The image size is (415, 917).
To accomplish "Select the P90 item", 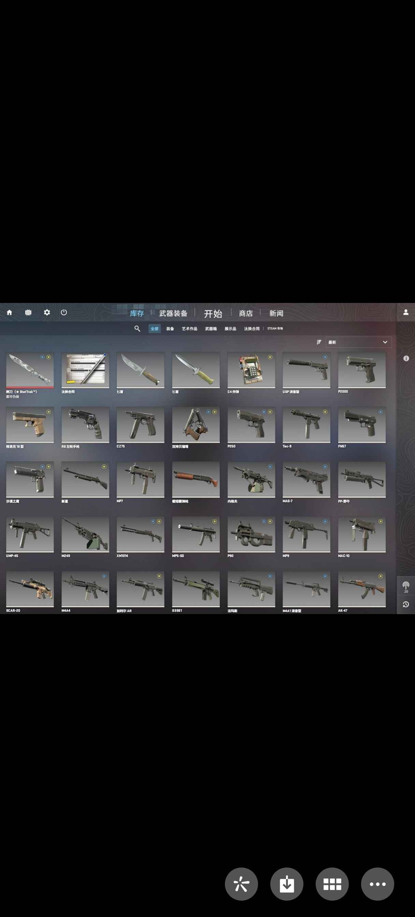I will point(251,537).
